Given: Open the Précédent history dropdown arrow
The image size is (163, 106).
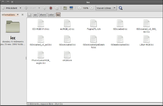Looking at the screenshot, I should click(20, 8).
